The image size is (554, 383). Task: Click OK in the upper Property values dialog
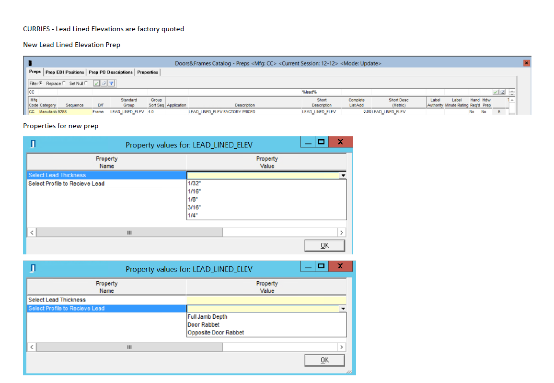coord(324,246)
